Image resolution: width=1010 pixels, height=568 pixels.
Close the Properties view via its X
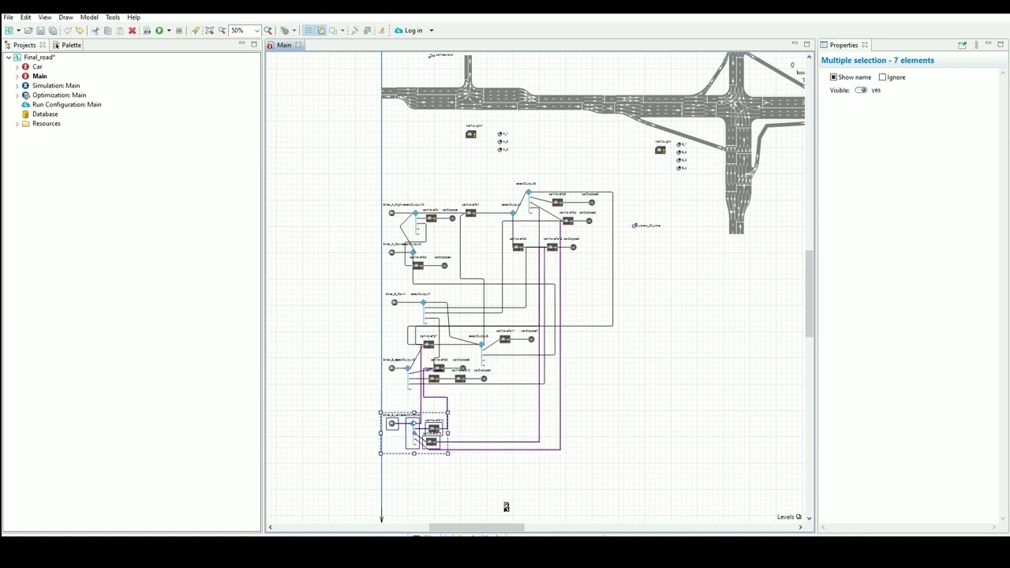(x=865, y=45)
